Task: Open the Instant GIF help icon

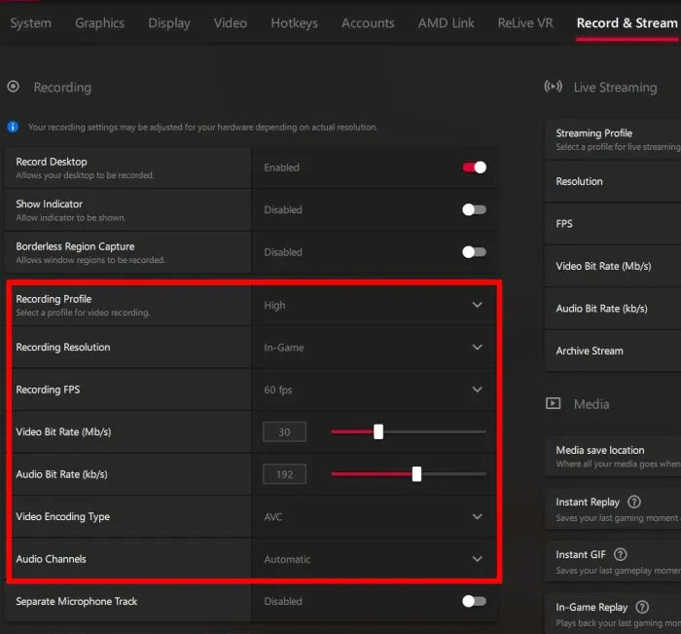Action: pyautogui.click(x=621, y=554)
